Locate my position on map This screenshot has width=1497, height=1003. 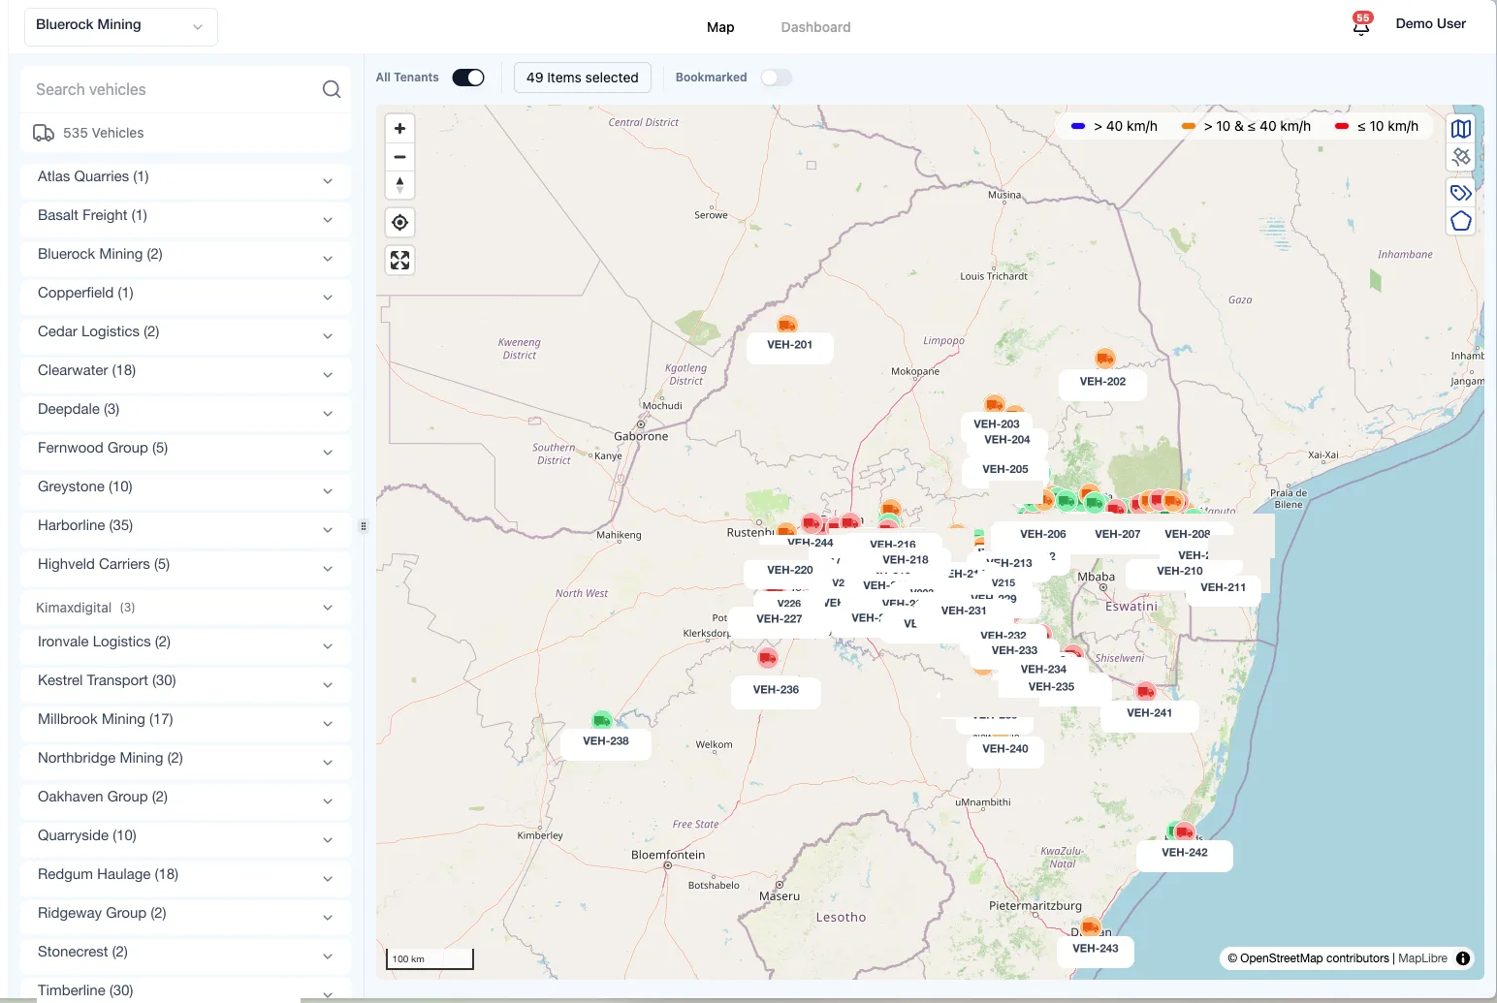coord(399,223)
